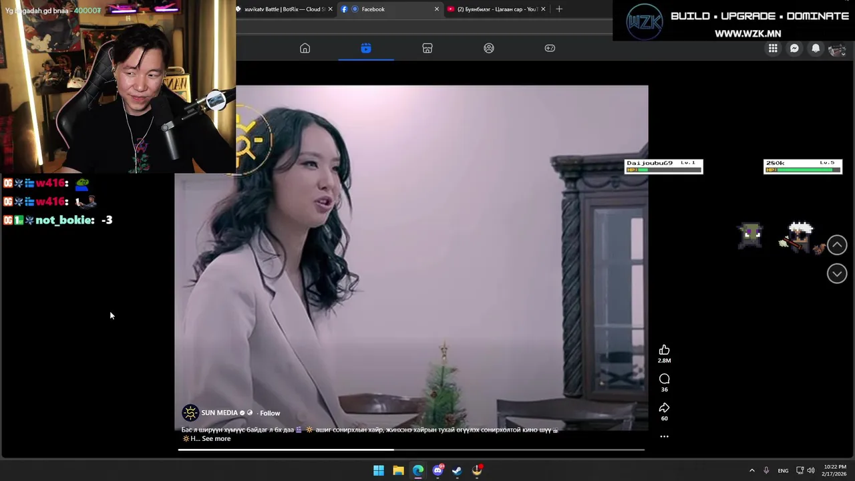855x481 pixels.
Task: Go to next reel with down chevron
Action: tap(837, 273)
